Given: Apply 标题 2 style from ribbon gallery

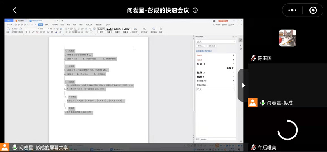Looking at the screenshot, I should coord(117,30).
